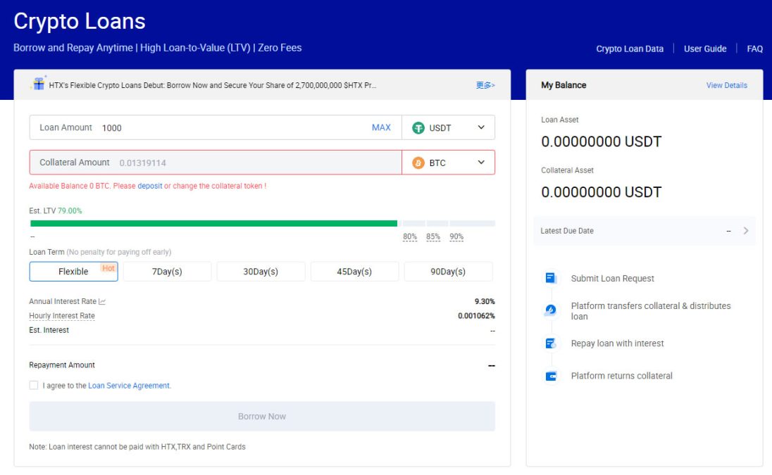Click the 更多> announcements link
772x475 pixels.
pos(485,85)
